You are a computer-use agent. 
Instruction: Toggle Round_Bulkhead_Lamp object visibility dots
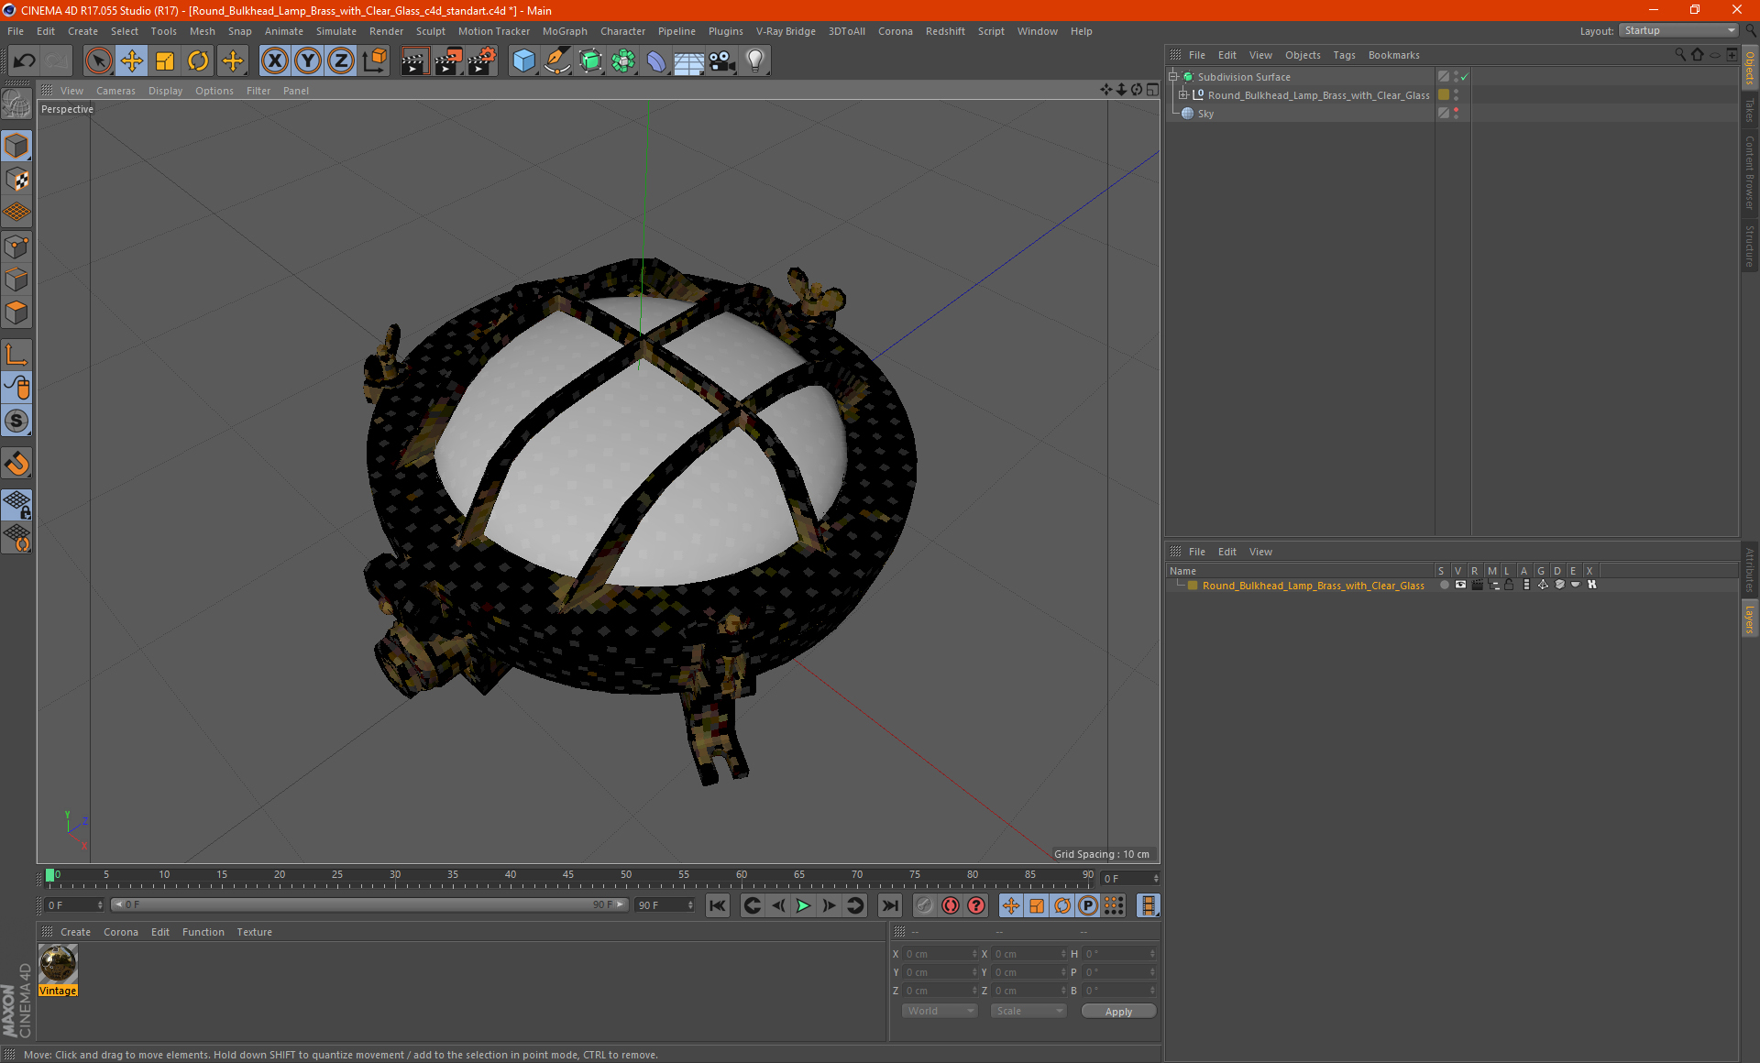pos(1456,95)
